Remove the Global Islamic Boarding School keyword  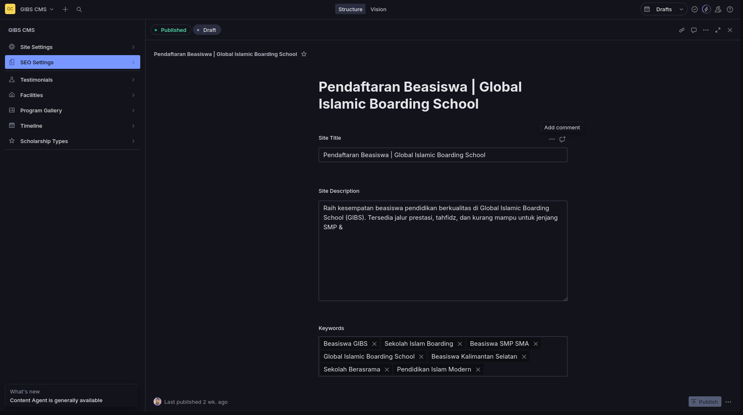(421, 357)
